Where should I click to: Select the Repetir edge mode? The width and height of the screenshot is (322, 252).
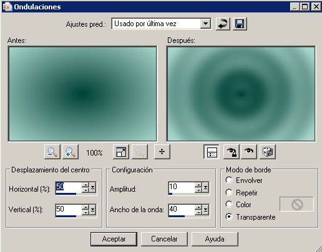(229, 192)
